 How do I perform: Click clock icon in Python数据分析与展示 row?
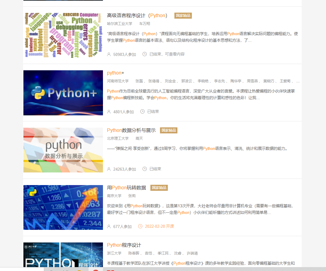click(x=145, y=169)
